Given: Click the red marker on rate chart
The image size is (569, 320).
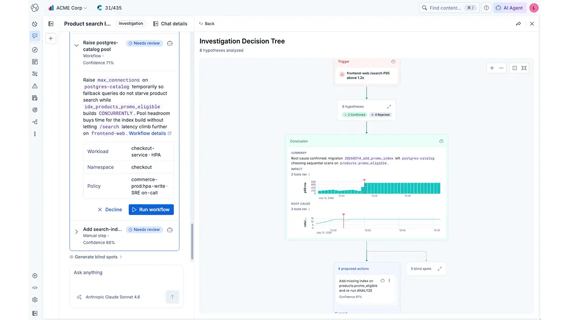Looking at the screenshot, I should 343,215.
